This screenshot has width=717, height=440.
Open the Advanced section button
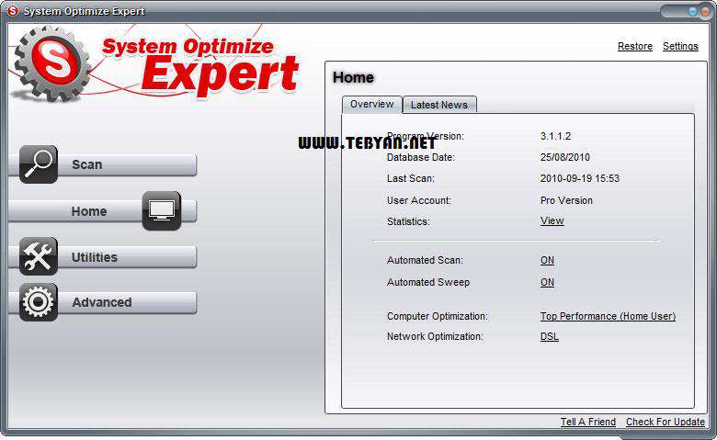coord(103,302)
